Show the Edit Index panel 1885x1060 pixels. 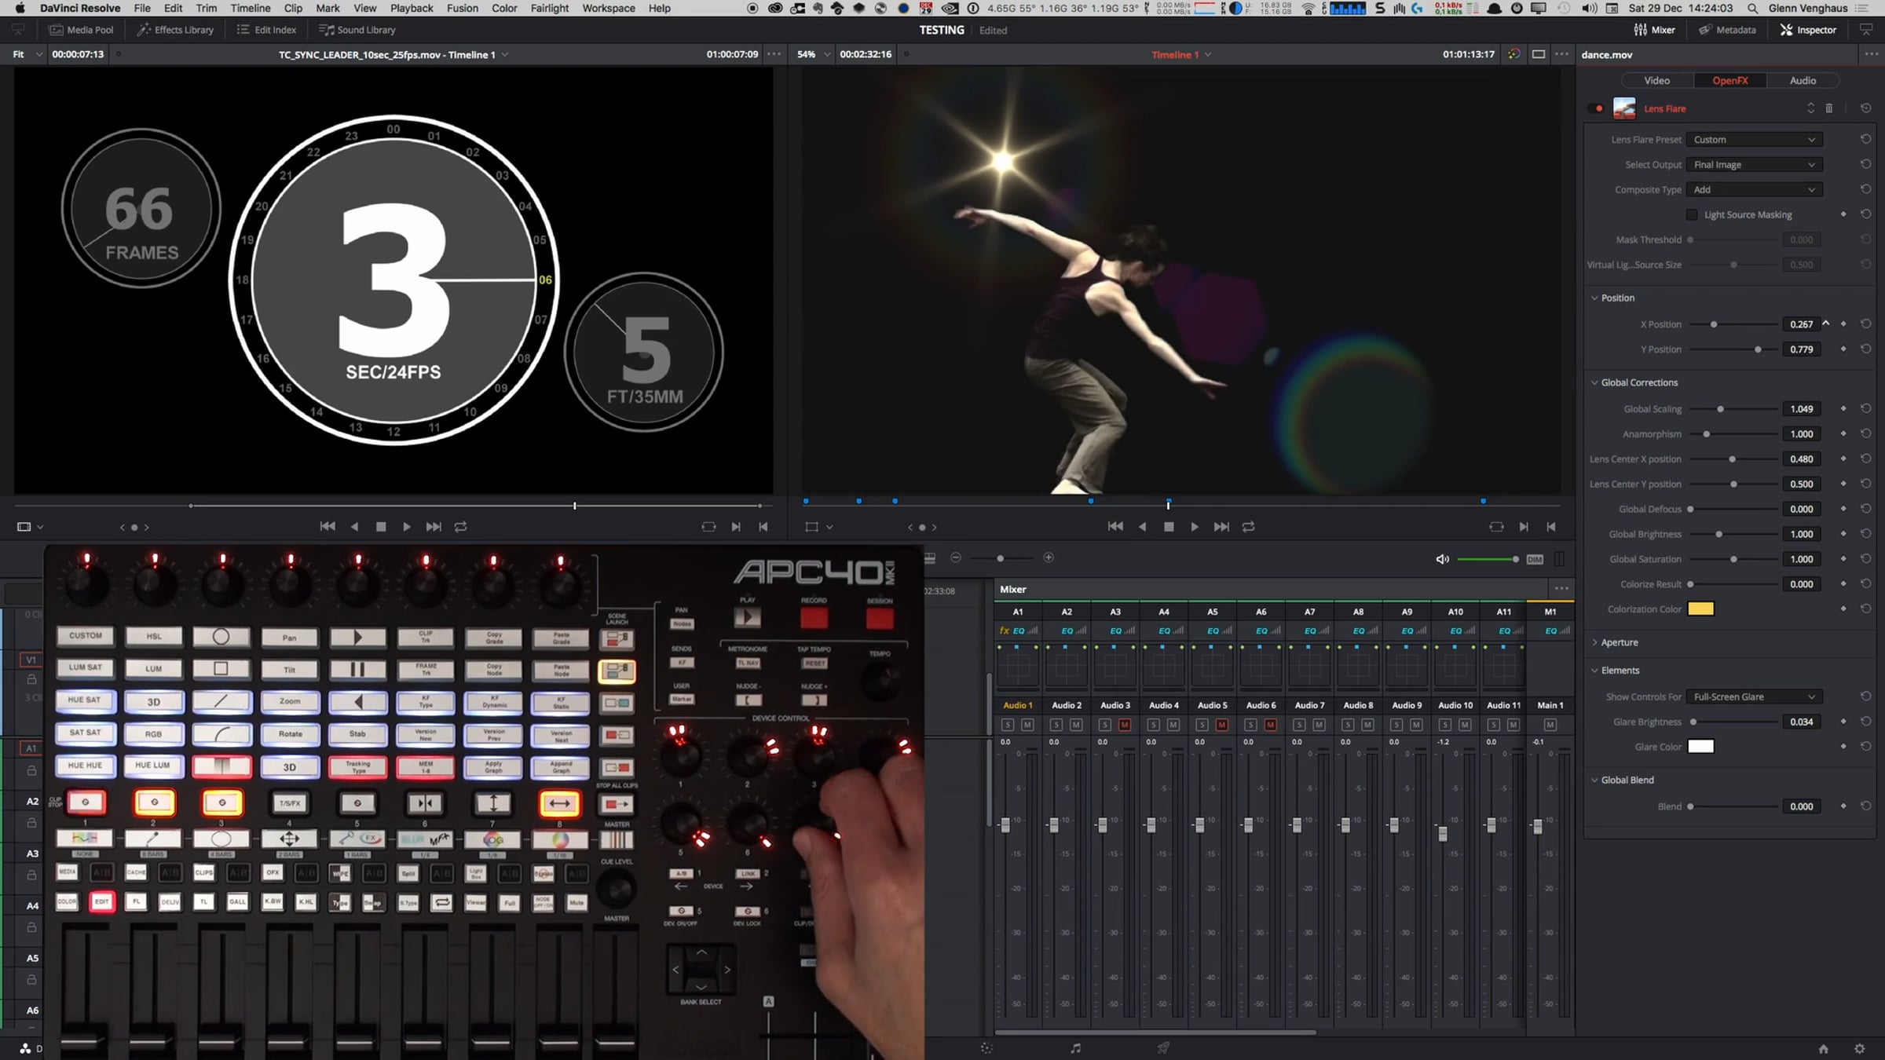tap(267, 30)
